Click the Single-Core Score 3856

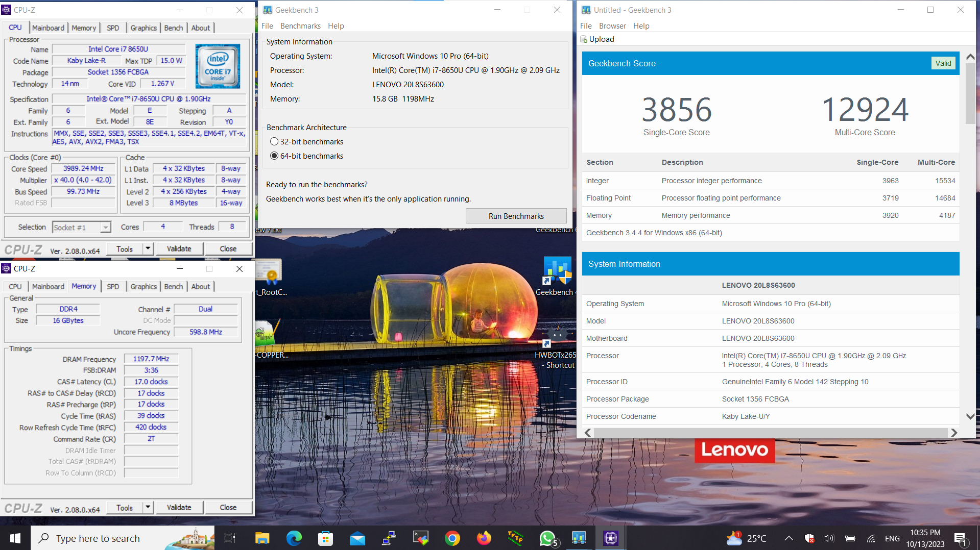[677, 110]
